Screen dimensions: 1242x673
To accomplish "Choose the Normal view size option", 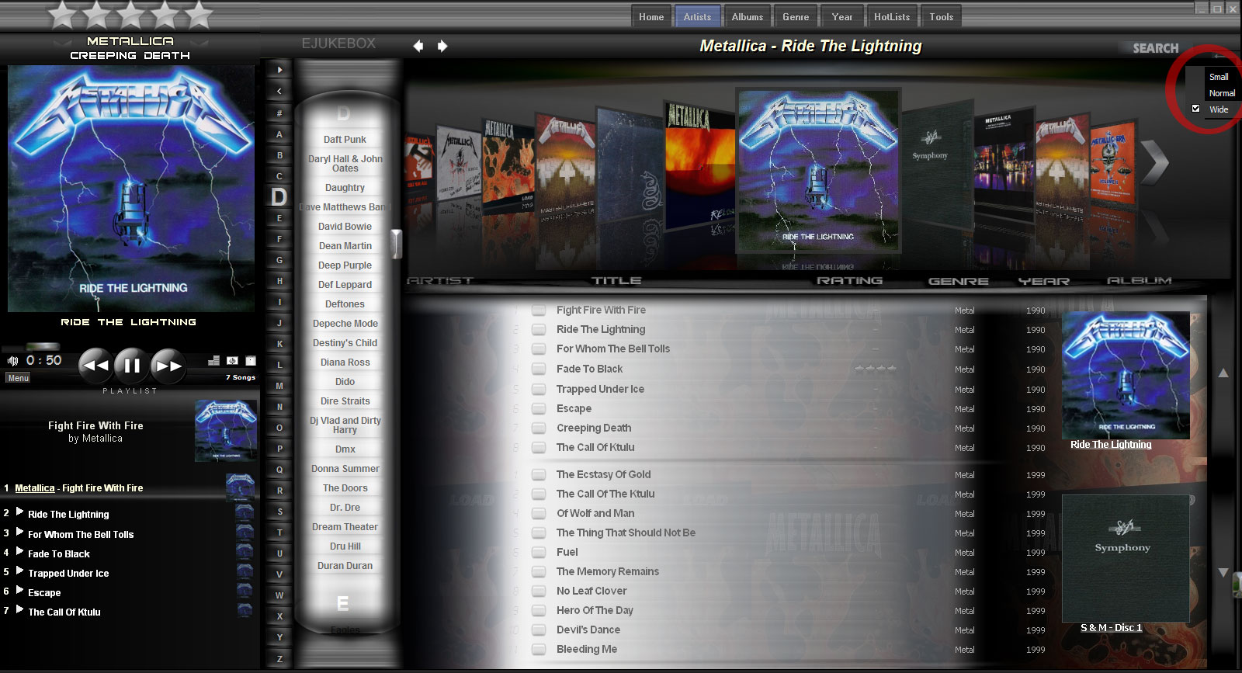I will (x=1222, y=93).
